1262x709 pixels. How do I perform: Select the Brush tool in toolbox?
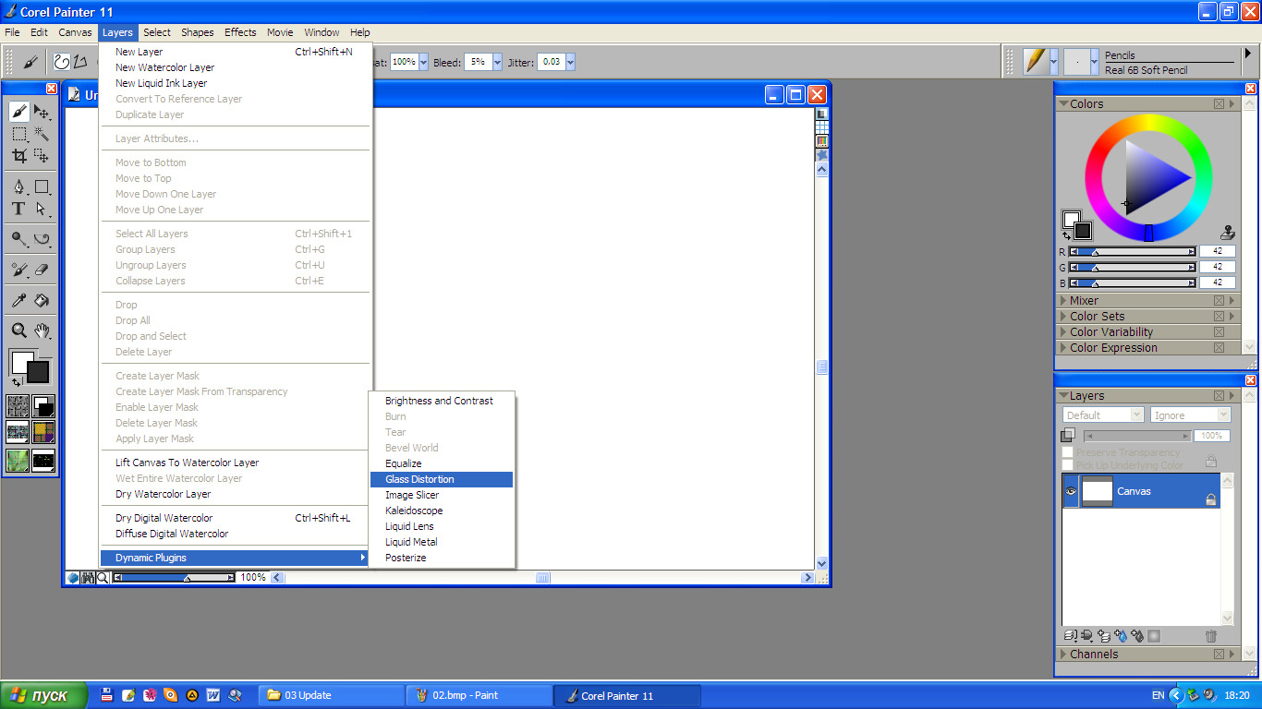coord(18,113)
